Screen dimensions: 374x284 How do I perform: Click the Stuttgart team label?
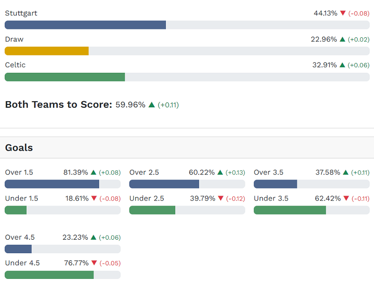tap(21, 13)
